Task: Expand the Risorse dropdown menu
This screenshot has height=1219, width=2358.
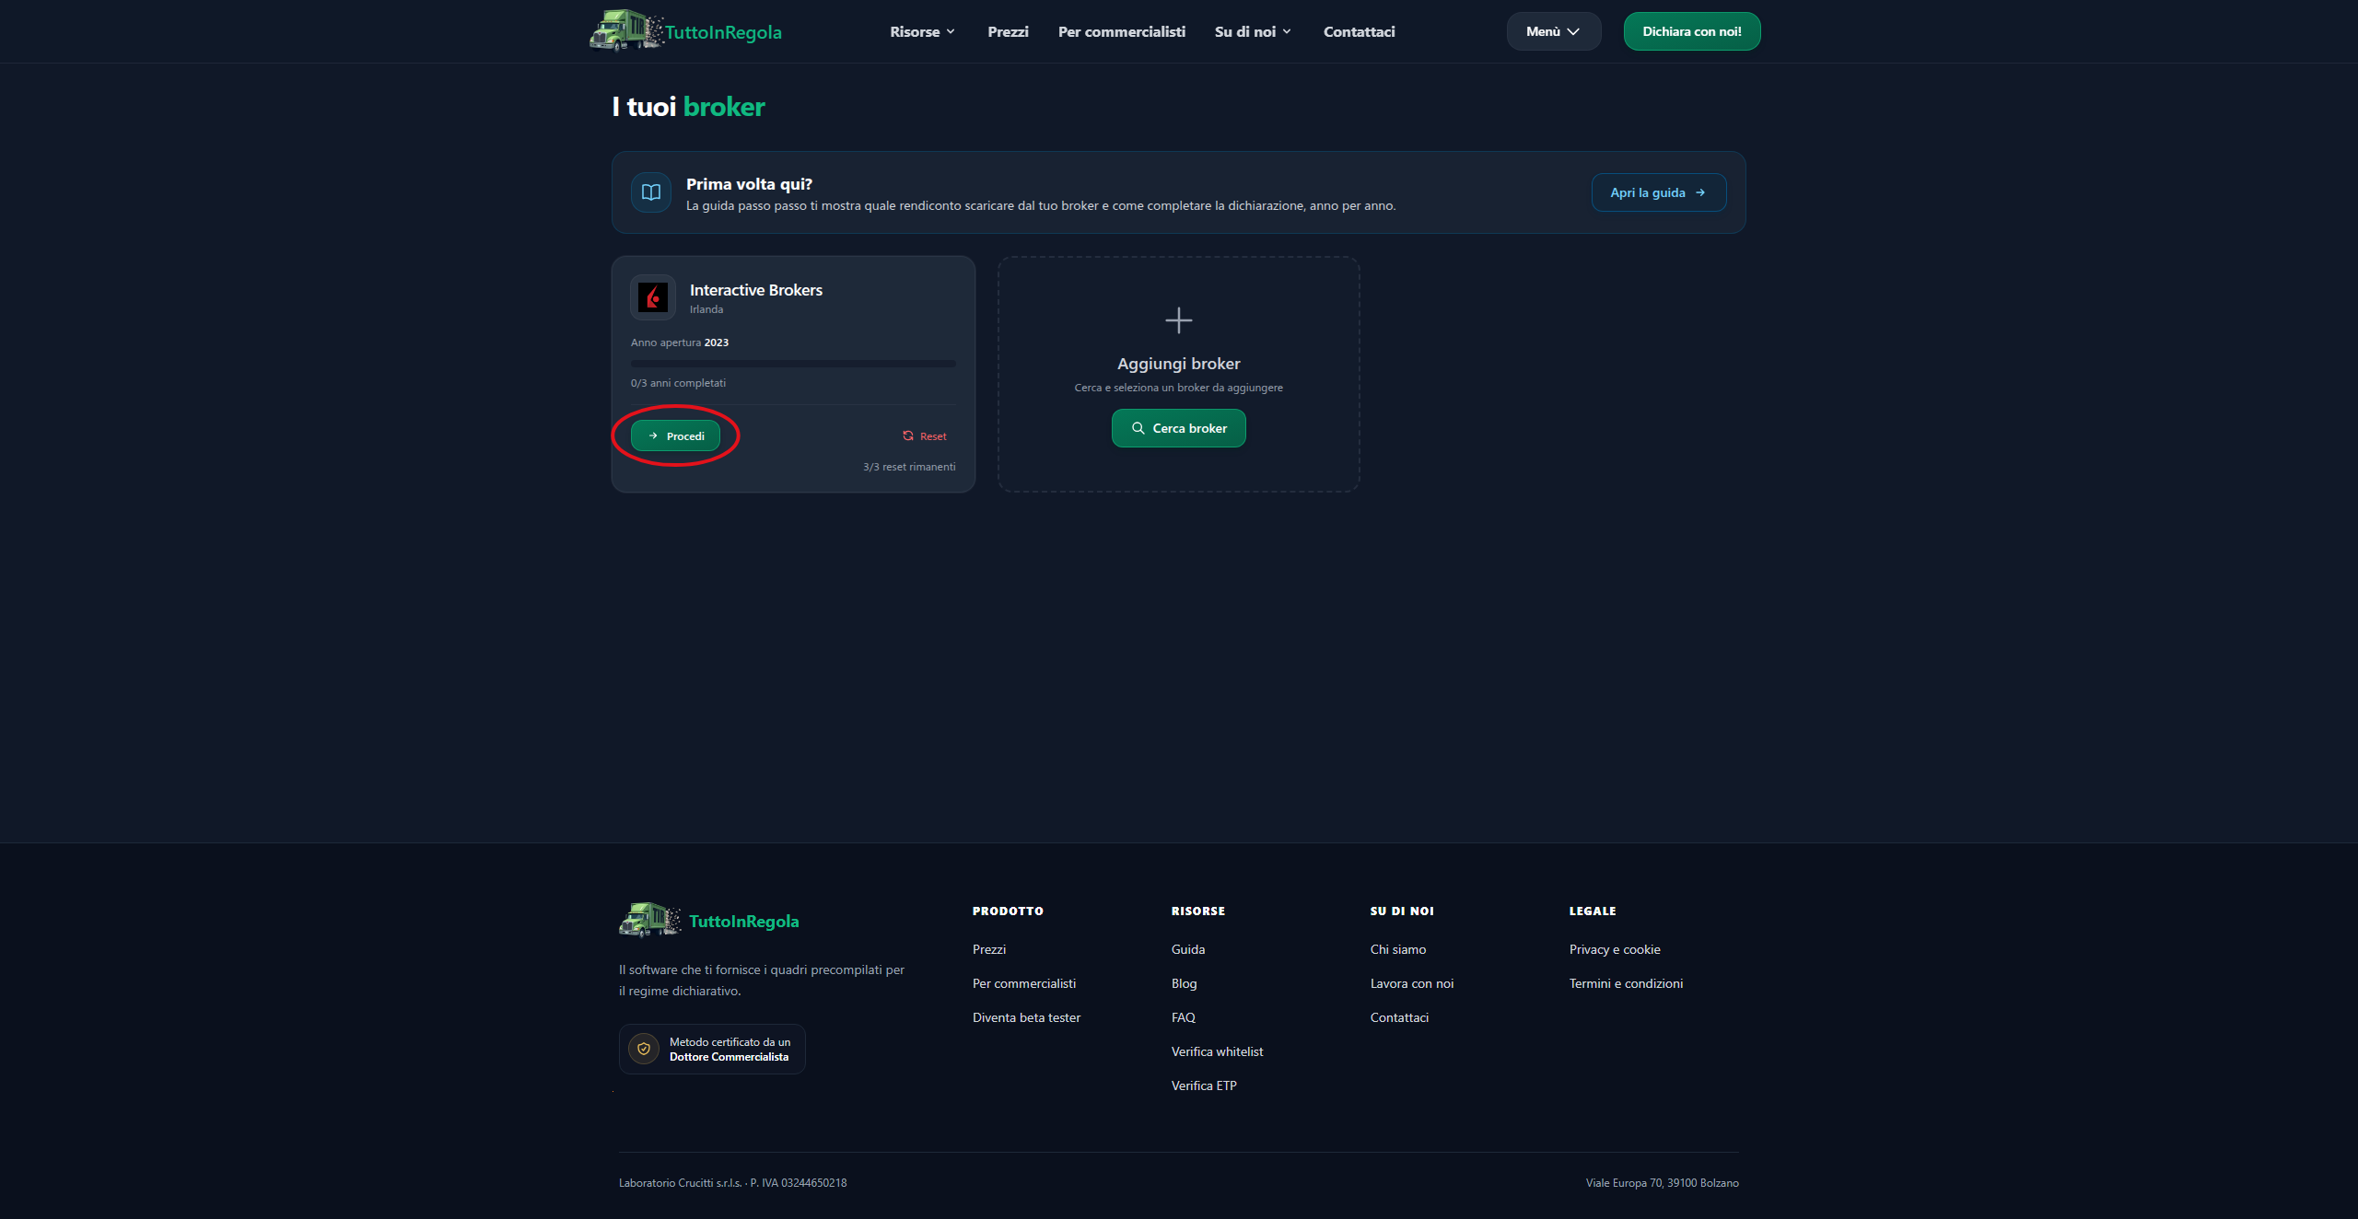Action: tap(922, 31)
